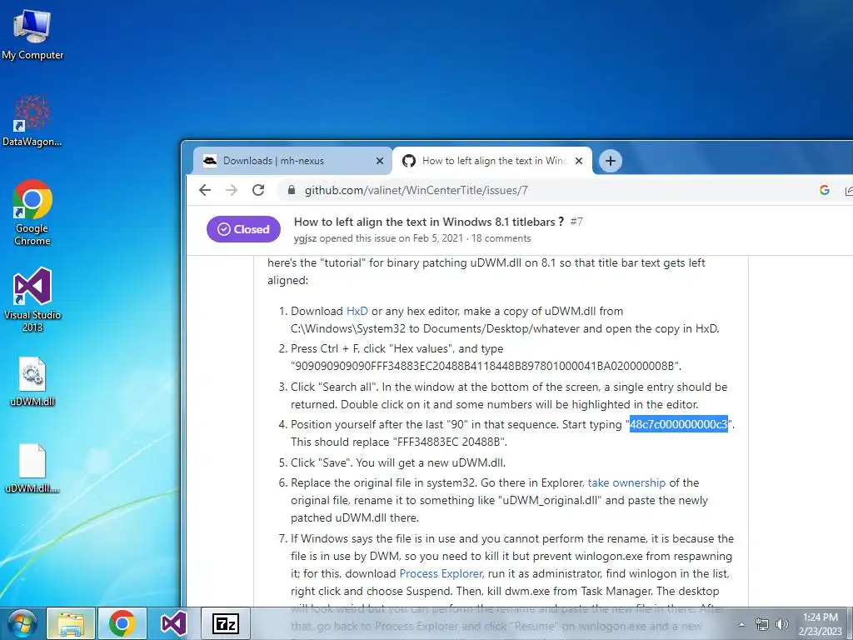Open the Windows Start menu orb
Viewport: 853px width, 640px height.
tap(22, 623)
